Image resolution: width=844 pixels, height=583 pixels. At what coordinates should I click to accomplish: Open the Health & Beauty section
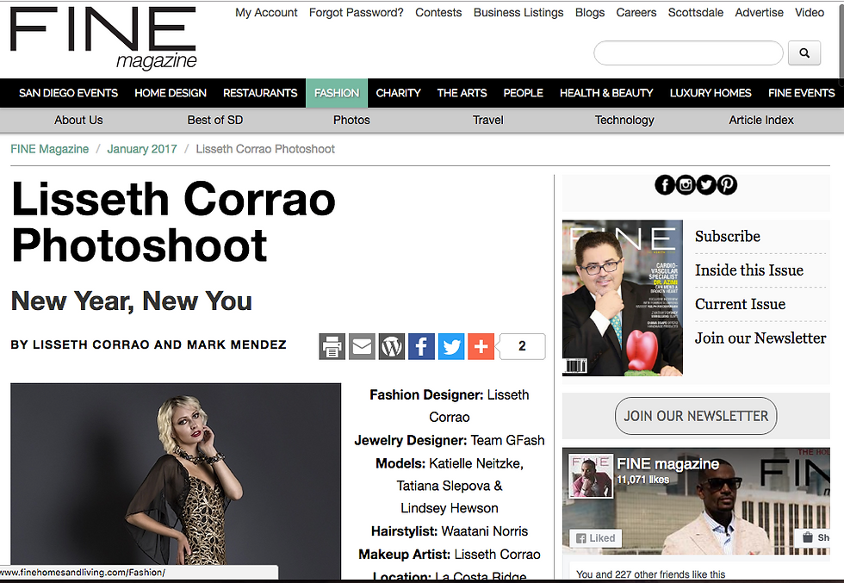tap(606, 93)
